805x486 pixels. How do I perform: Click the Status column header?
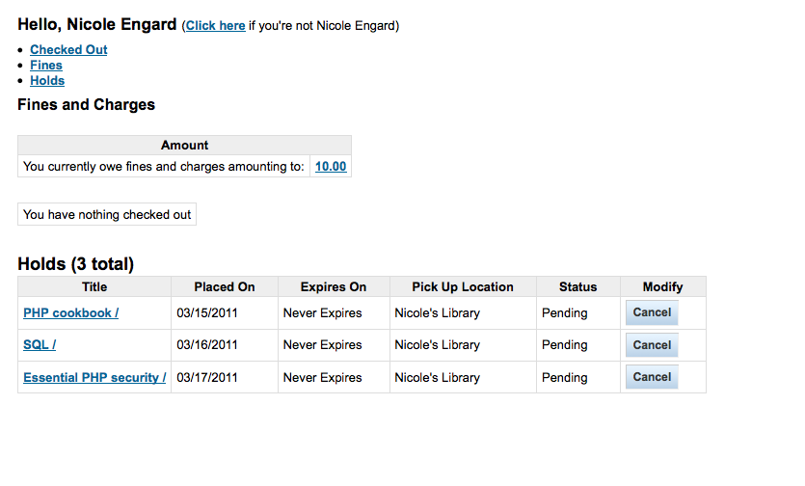577,287
